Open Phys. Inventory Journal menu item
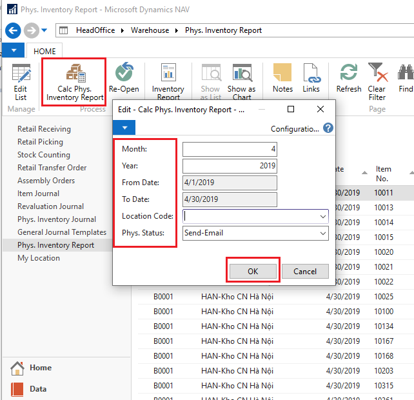Screen dimensions: 414x400 point(57,219)
